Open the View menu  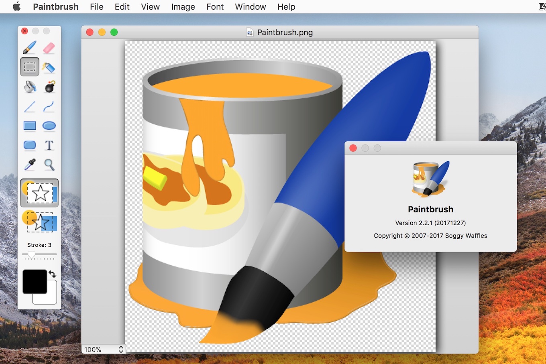151,6
